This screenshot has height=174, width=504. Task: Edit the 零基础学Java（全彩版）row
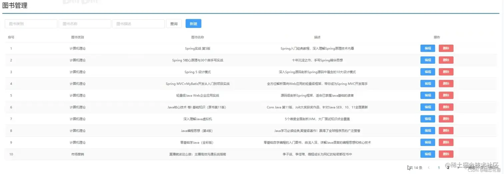tap(428, 142)
